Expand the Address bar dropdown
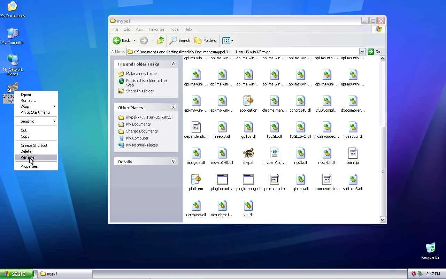 (362, 52)
